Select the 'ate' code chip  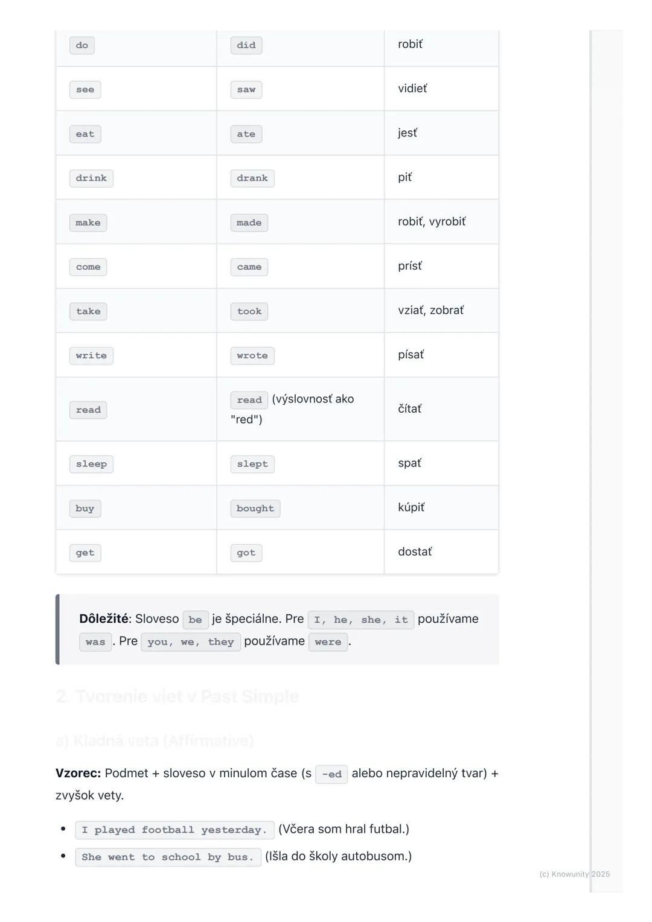tap(246, 134)
